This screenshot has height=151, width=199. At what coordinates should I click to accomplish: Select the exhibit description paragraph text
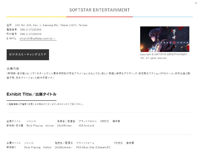98,76
